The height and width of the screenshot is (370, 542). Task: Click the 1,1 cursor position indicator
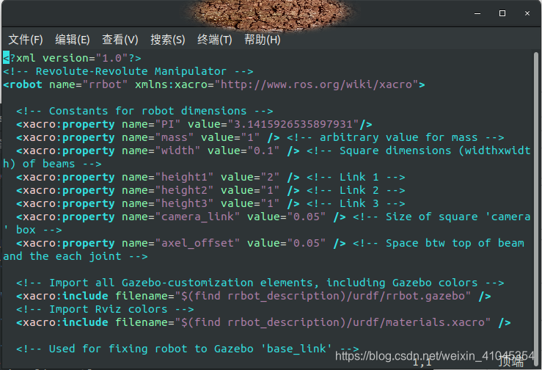pyautogui.click(x=422, y=363)
